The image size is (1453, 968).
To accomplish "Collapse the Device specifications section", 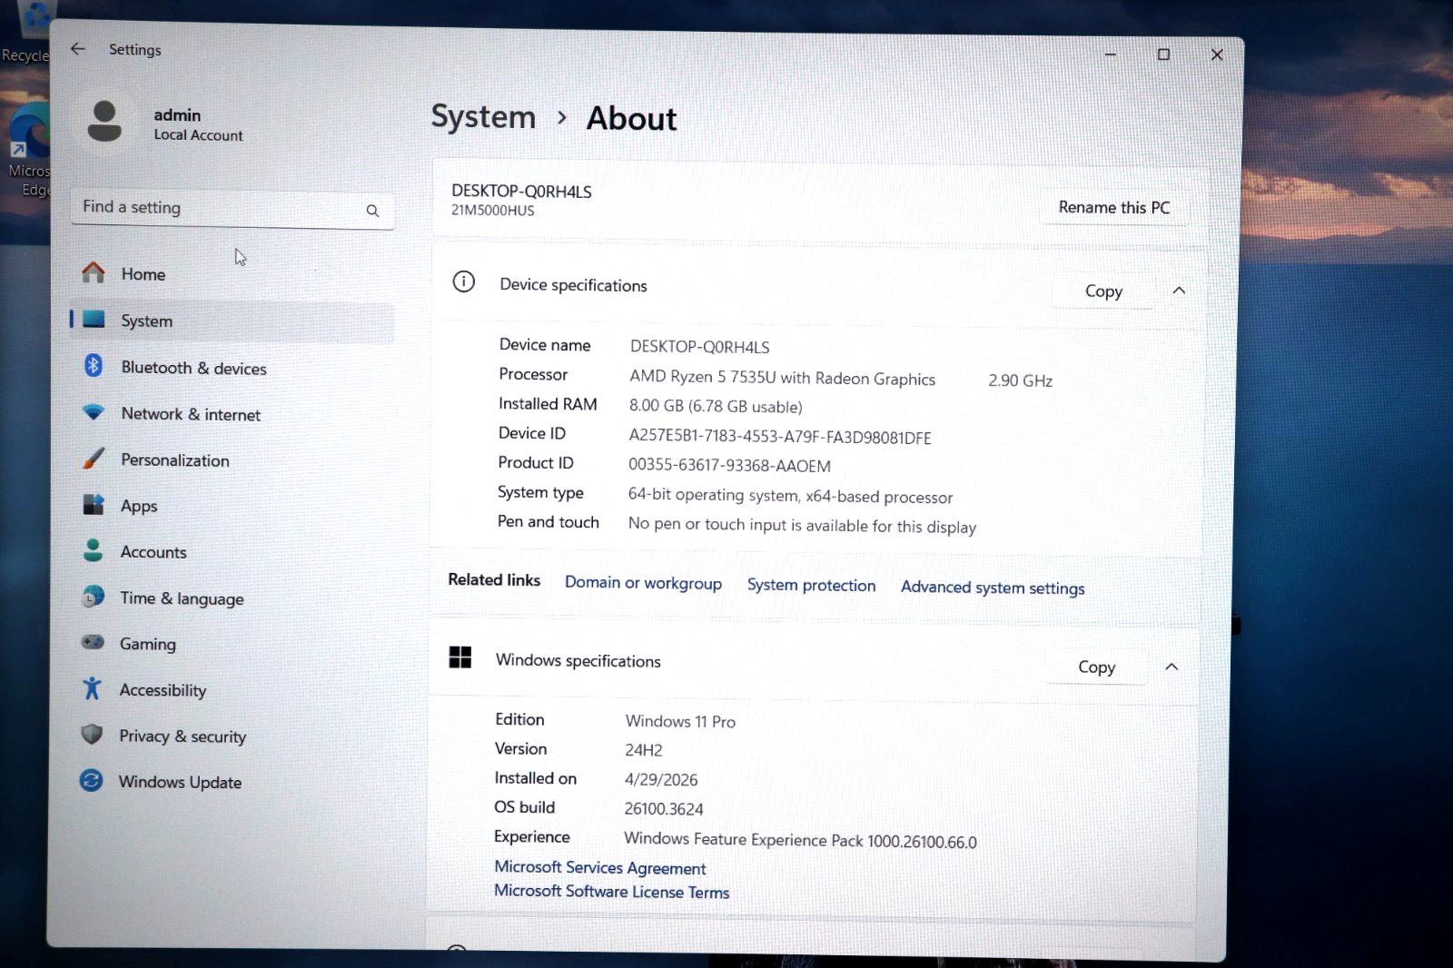I will coord(1179,291).
